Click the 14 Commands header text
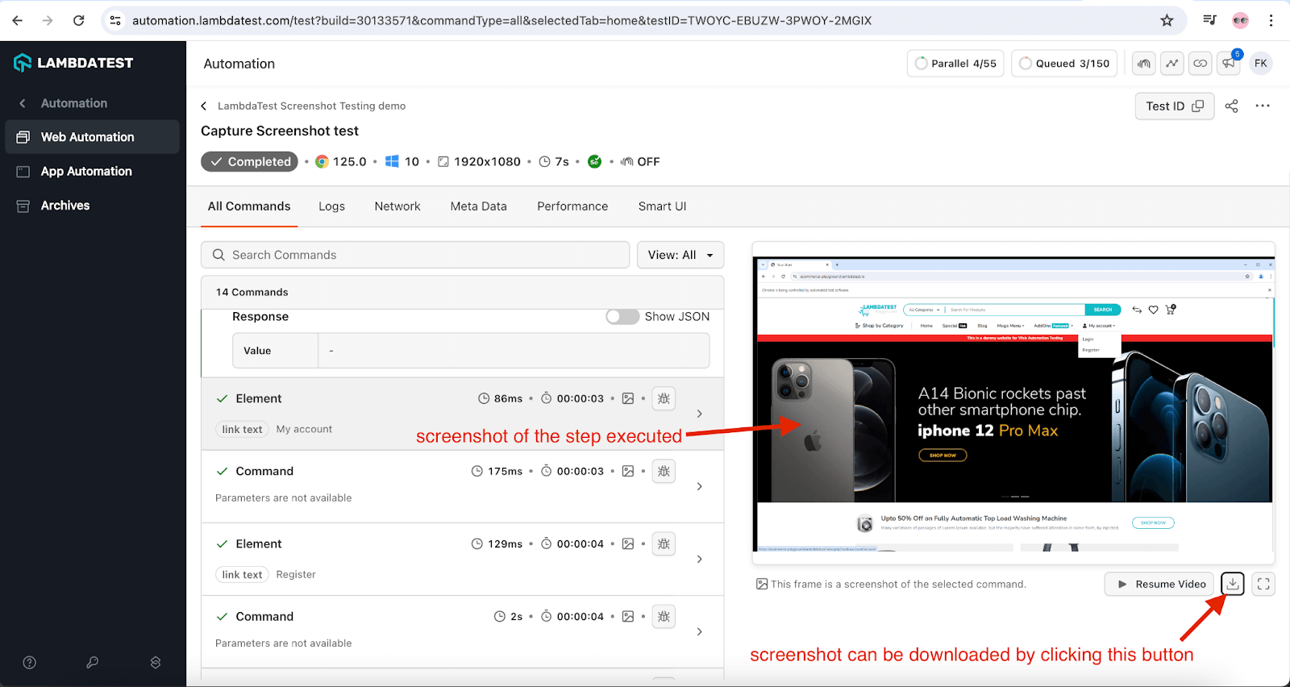This screenshot has height=687, width=1290. click(252, 292)
